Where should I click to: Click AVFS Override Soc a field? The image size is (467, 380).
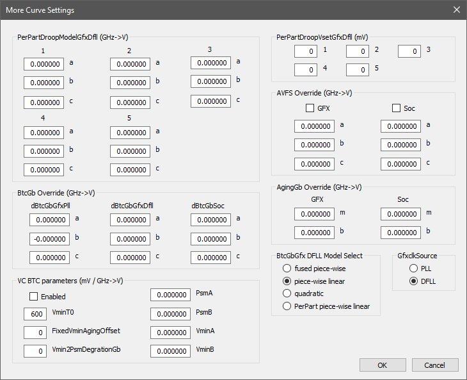pos(401,126)
